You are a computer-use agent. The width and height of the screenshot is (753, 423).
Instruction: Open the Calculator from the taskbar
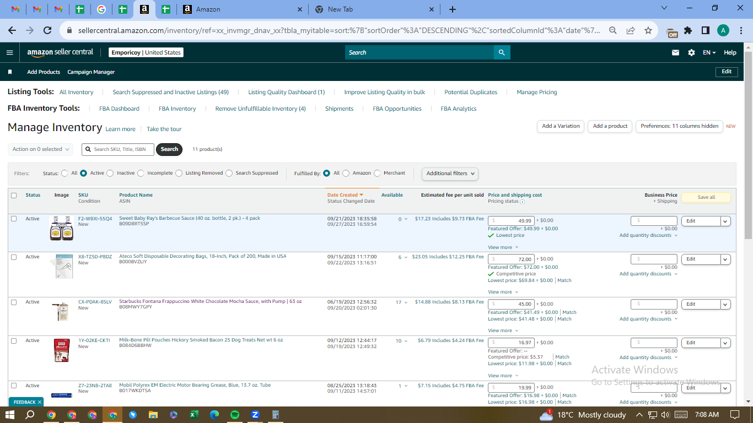pos(276,415)
